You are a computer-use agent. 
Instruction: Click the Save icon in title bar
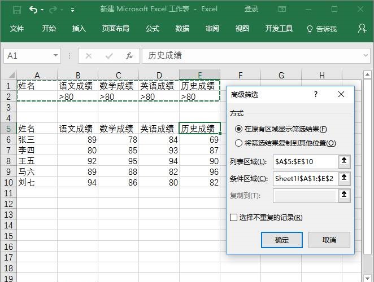click(17, 10)
